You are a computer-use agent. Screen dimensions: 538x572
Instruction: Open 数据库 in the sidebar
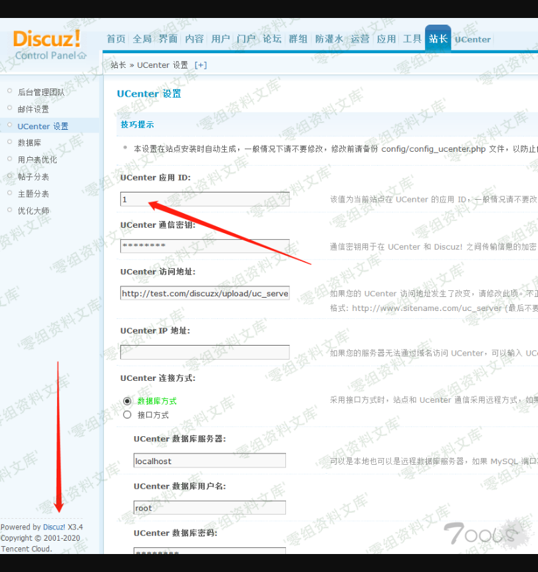click(x=29, y=143)
